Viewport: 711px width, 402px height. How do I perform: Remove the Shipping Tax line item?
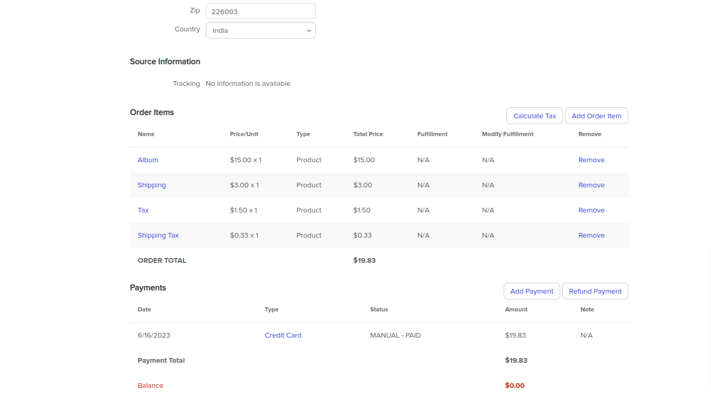591,235
